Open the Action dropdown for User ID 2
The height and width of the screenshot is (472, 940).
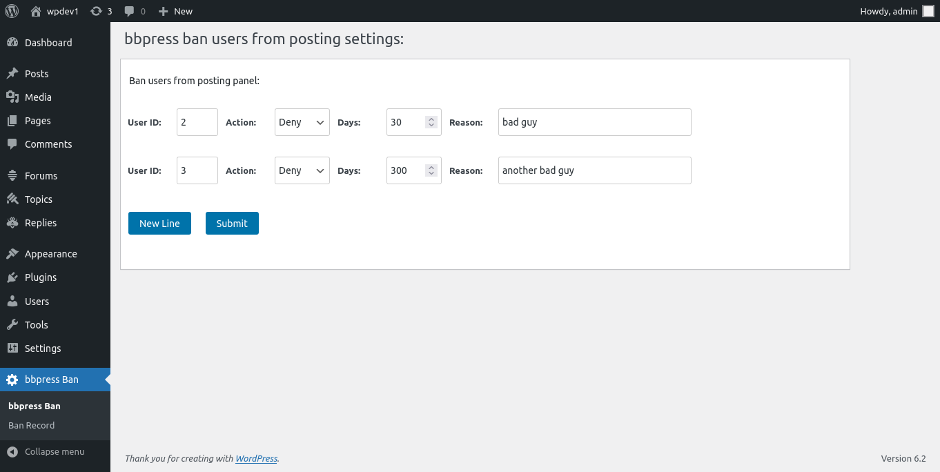pyautogui.click(x=302, y=122)
